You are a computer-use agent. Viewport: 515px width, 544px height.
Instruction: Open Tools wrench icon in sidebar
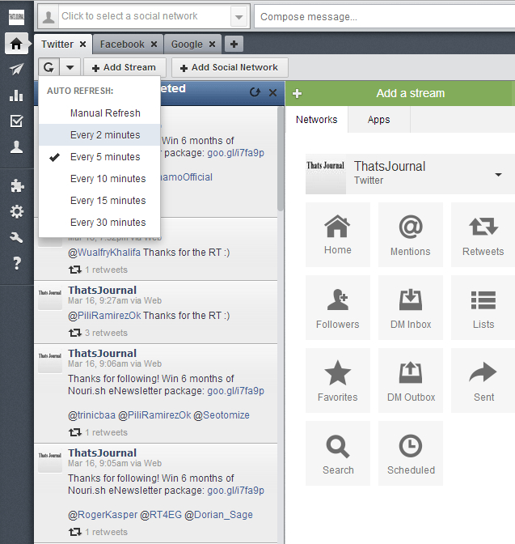coord(16,237)
